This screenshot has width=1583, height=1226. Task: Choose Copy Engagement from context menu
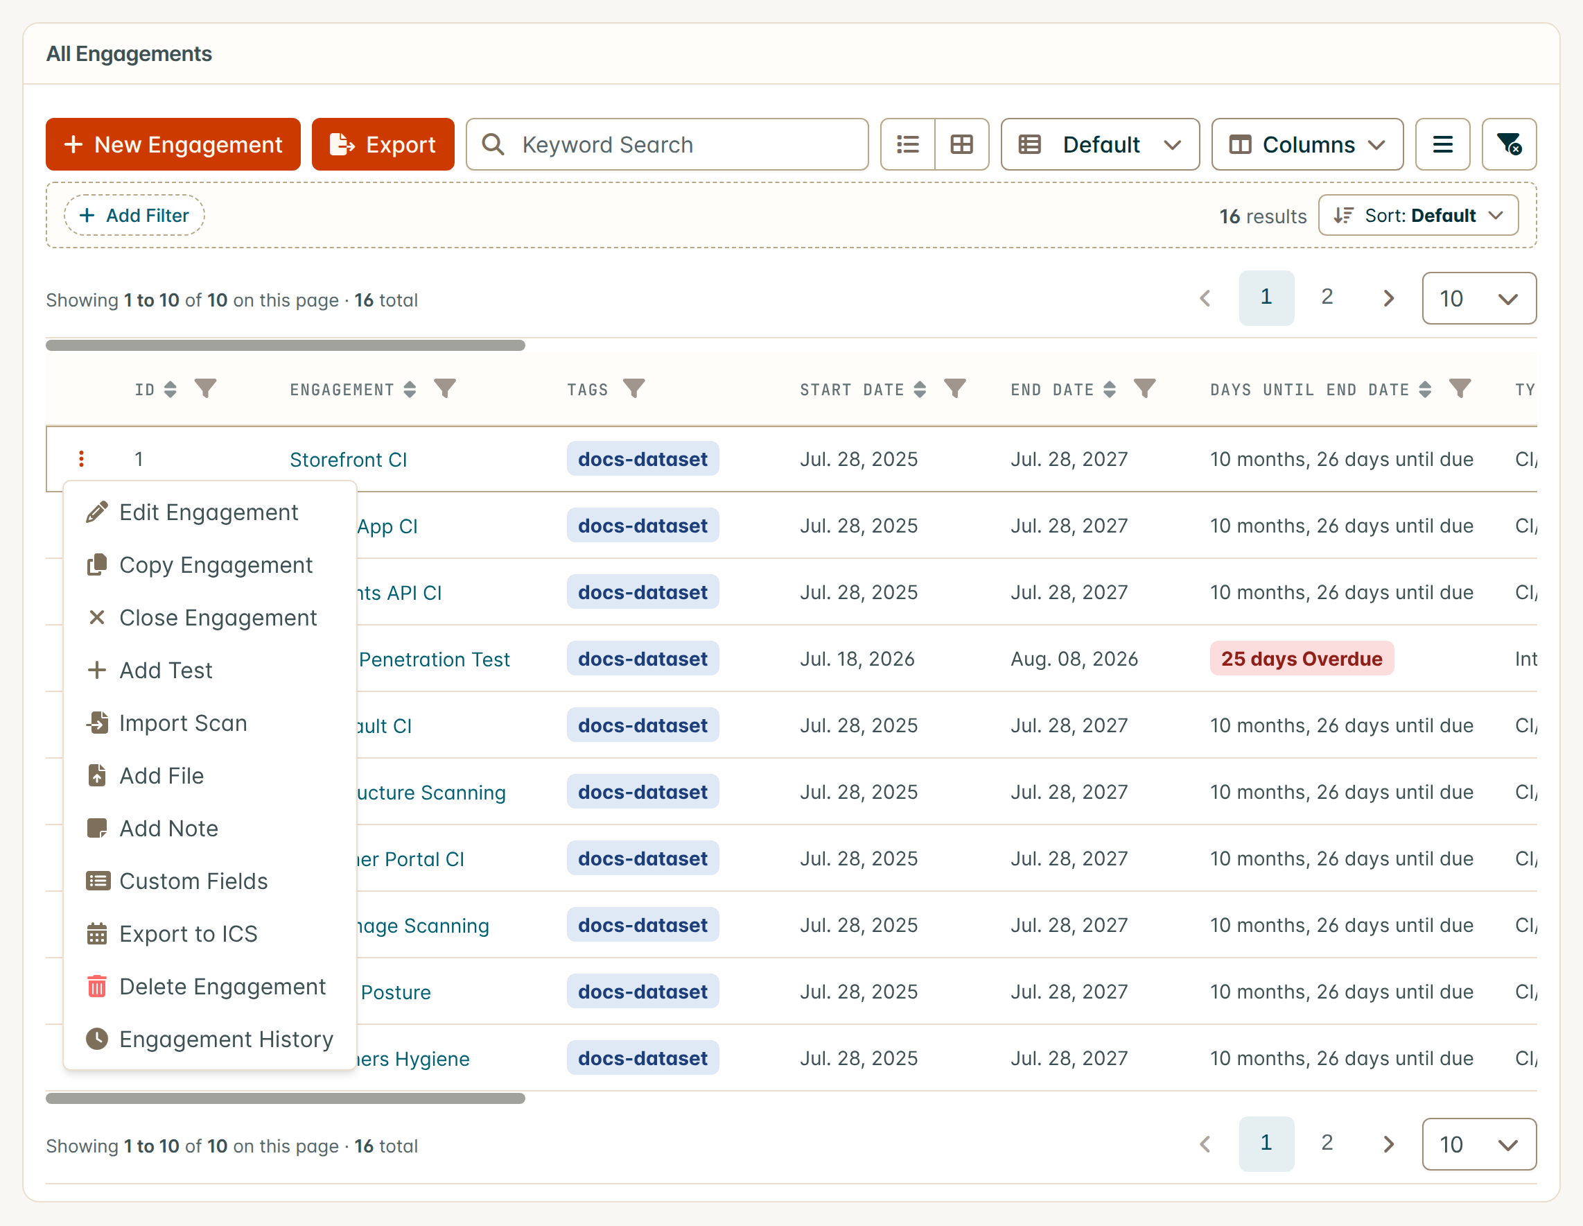coord(209,564)
